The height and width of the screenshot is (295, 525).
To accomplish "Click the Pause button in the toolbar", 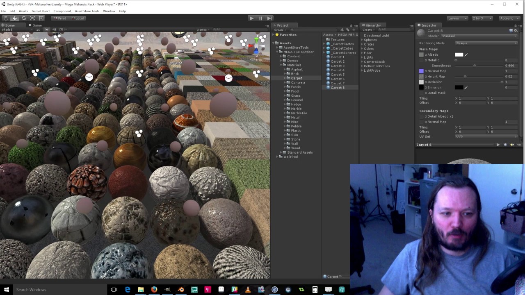I will tap(260, 18).
